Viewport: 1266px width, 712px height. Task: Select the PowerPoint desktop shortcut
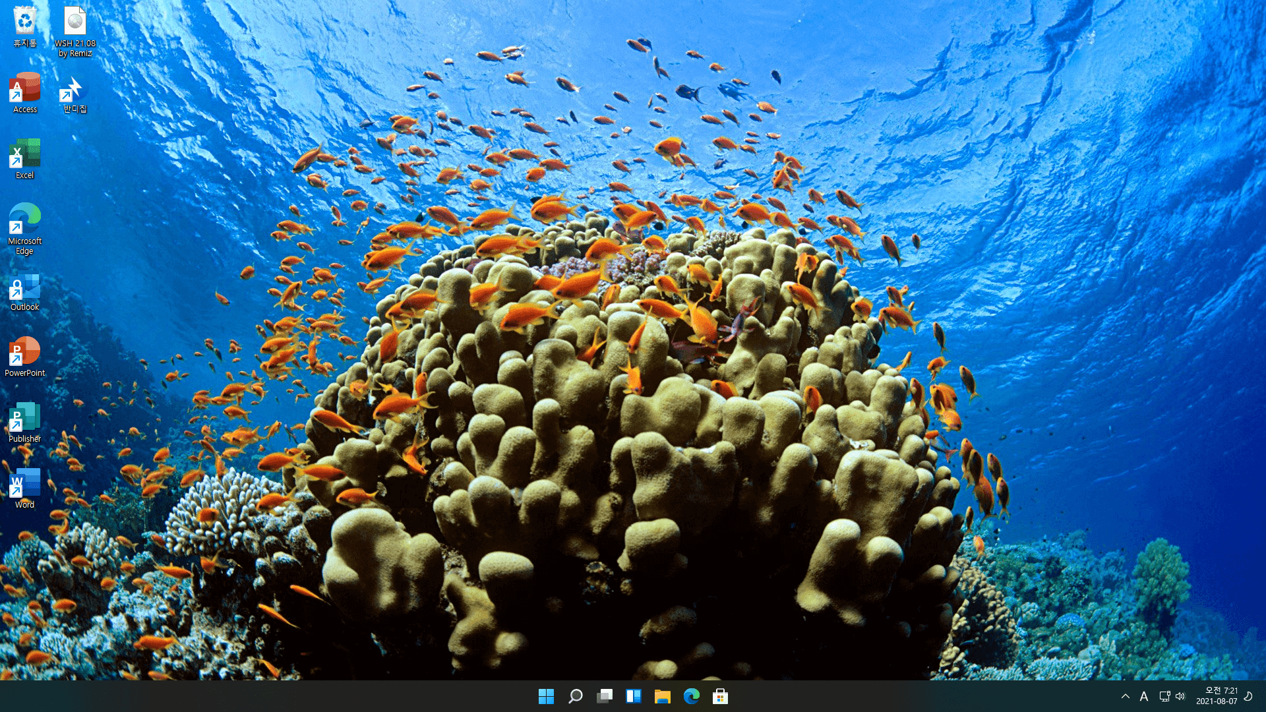coord(25,357)
